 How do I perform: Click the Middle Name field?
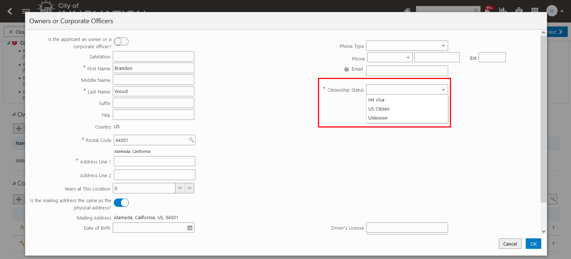pyautogui.click(x=153, y=80)
